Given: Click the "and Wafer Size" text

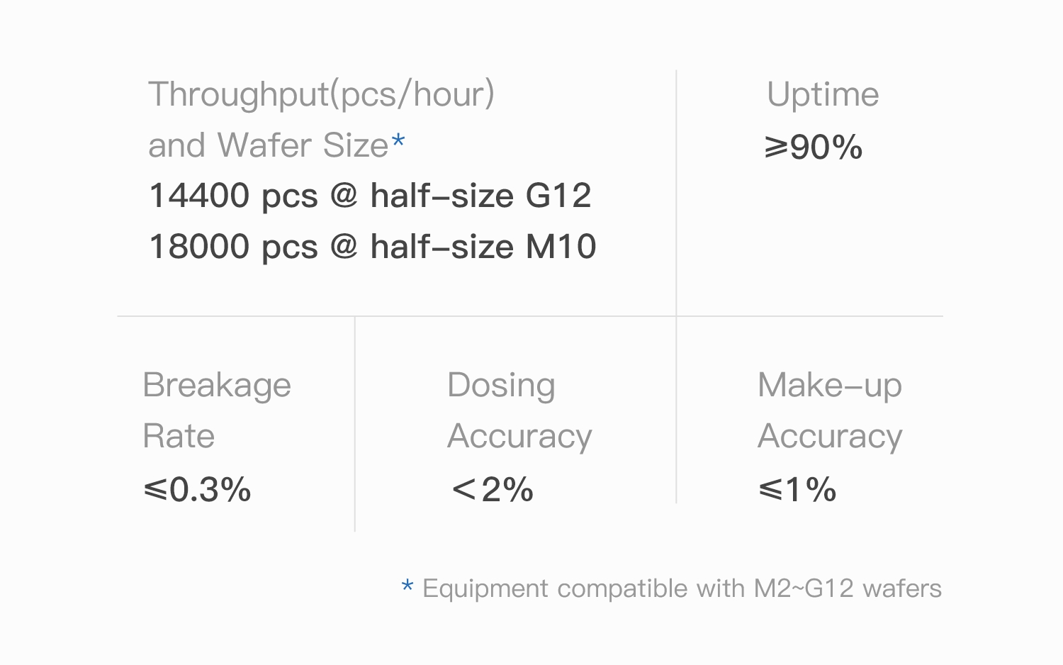Looking at the screenshot, I should click(268, 145).
